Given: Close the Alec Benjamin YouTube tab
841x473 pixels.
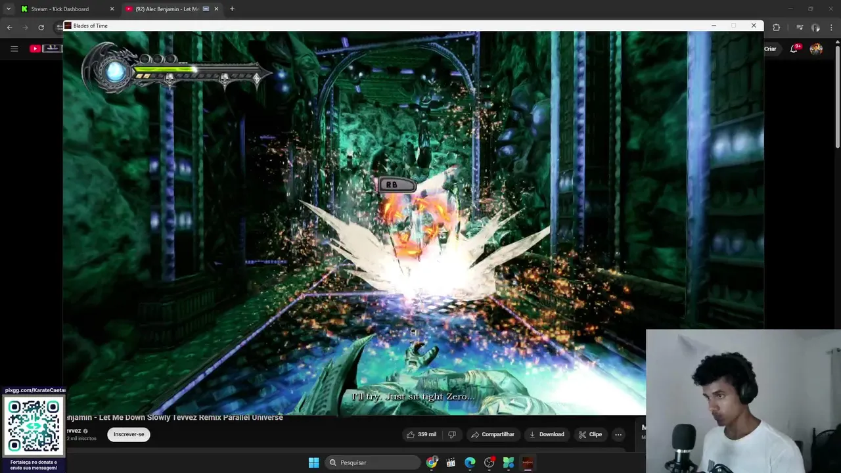Looking at the screenshot, I should (x=216, y=9).
